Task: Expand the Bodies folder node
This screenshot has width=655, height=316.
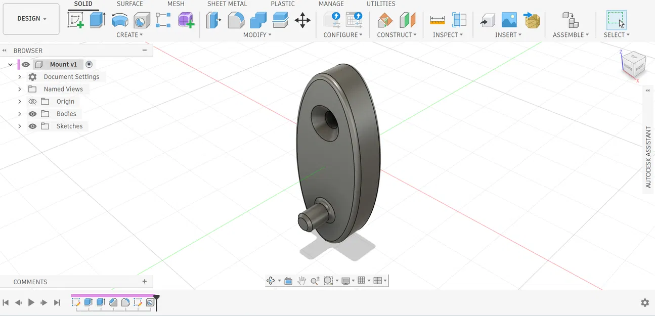Action: [x=20, y=114]
